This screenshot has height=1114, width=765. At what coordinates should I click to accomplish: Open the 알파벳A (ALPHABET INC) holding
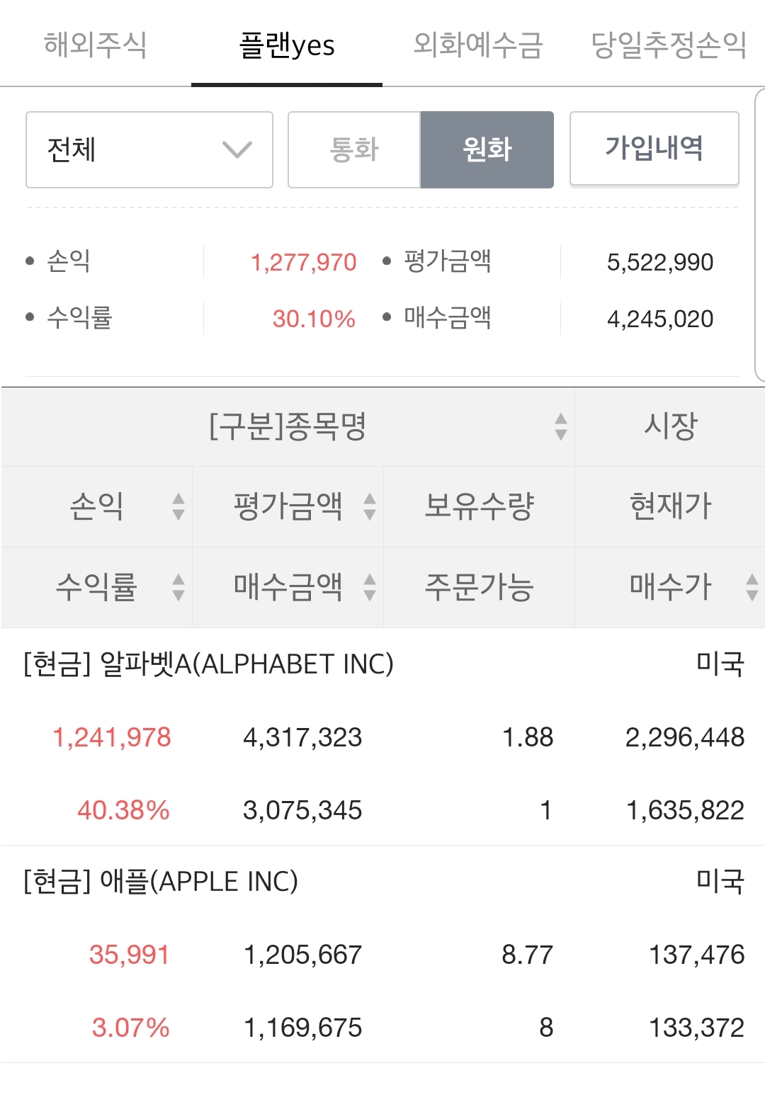click(208, 664)
